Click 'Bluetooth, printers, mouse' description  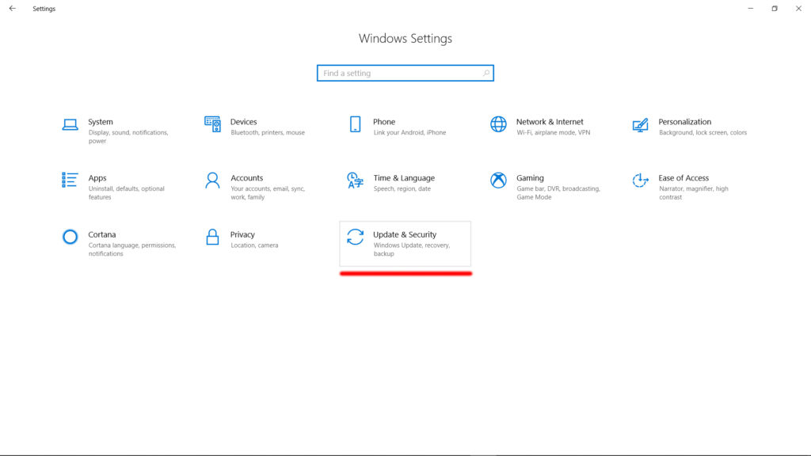(268, 132)
